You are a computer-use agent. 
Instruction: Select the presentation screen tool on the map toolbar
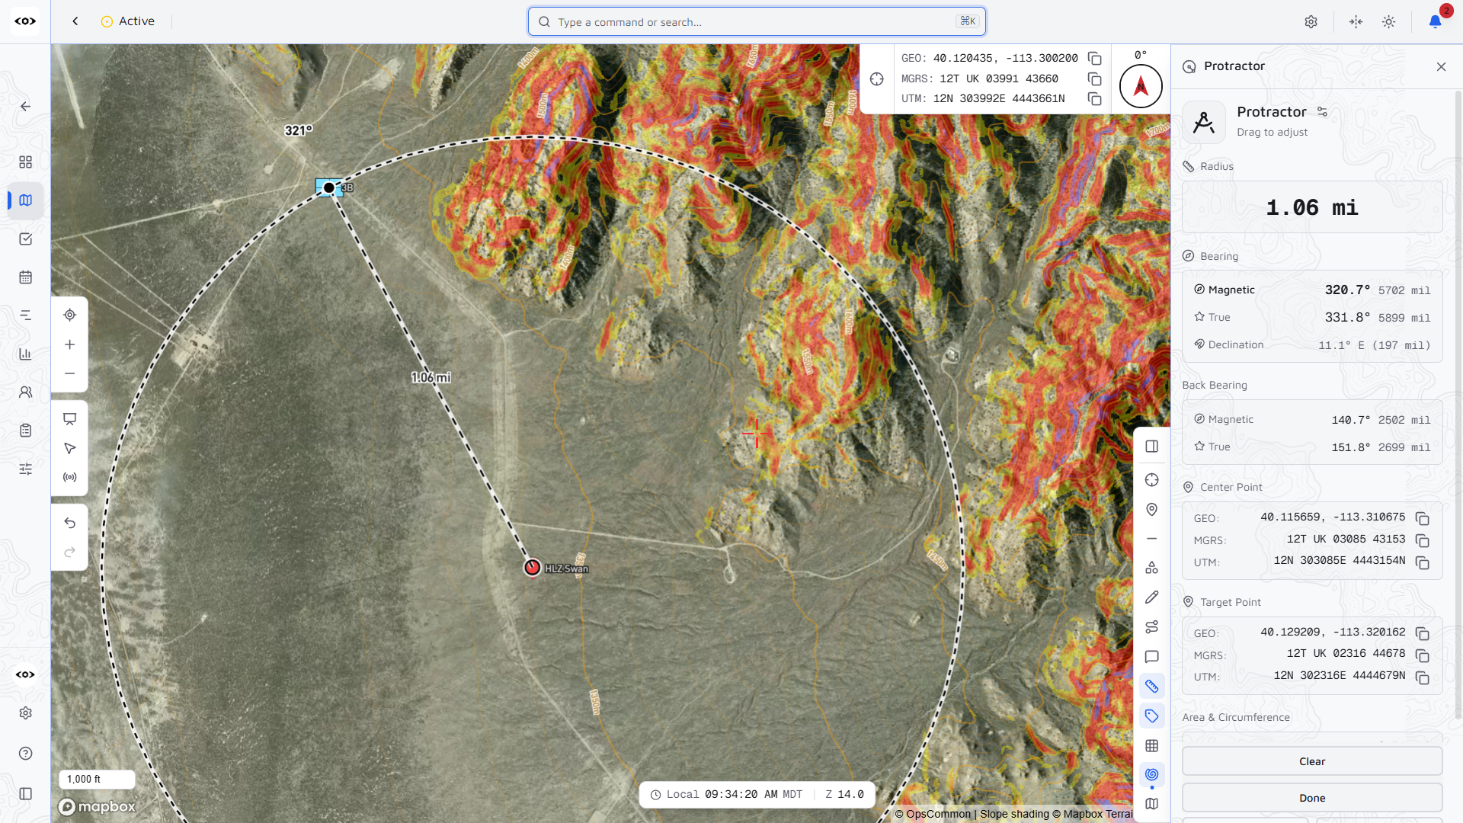coord(69,418)
